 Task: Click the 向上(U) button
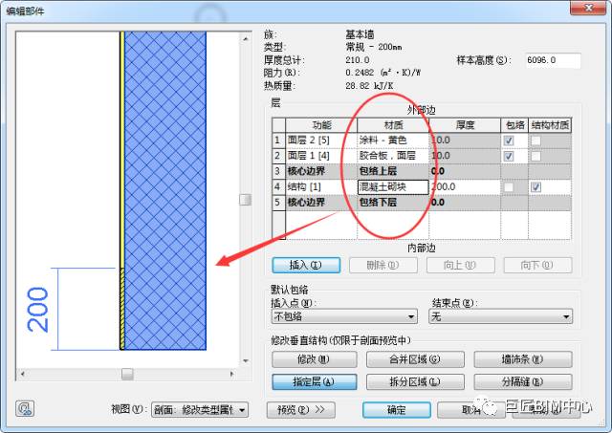coord(460,266)
